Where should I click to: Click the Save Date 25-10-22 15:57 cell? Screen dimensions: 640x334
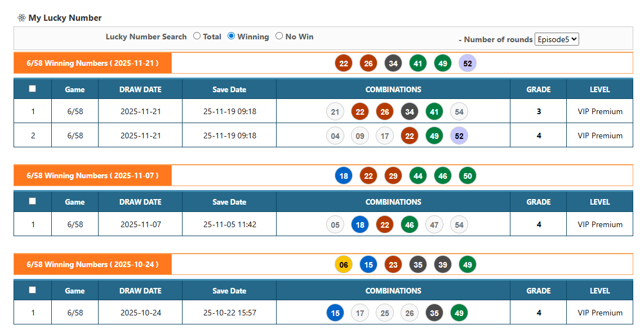click(229, 313)
